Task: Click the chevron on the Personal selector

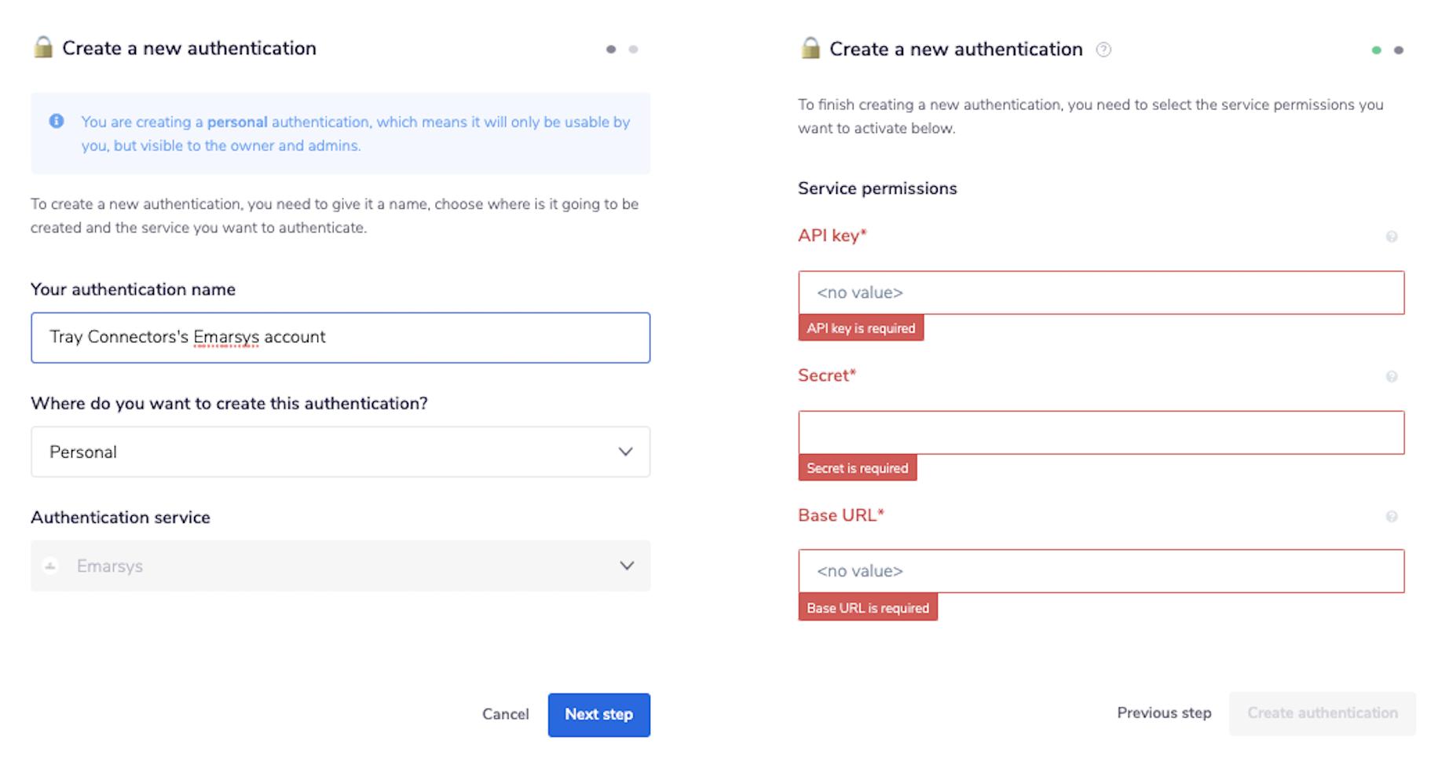Action: point(625,452)
